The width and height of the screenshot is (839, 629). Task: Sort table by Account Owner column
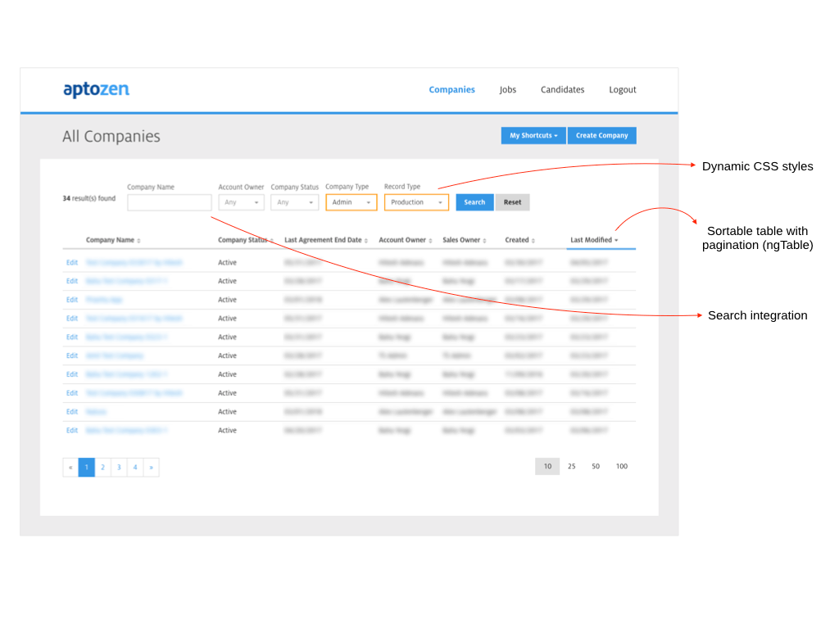[405, 240]
